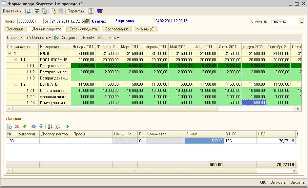The width and height of the screenshot is (308, 188).
Task: Collapse tree node 1 БДДС
Action: 10,53
